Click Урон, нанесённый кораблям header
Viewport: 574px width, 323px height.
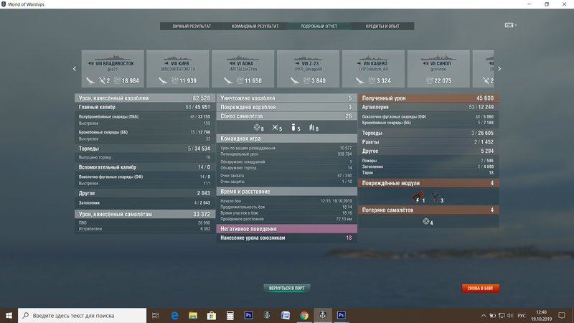coord(145,98)
